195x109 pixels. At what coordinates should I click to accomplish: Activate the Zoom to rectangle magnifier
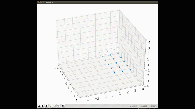pyautogui.click(x=55, y=106)
